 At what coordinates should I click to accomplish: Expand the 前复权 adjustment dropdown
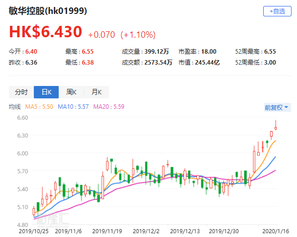[277, 107]
